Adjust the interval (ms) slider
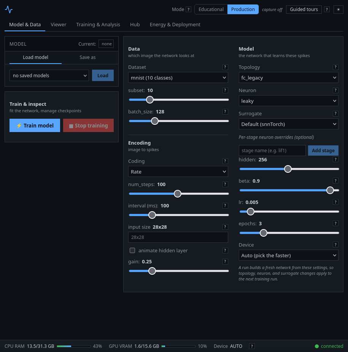Screen dimensions: 348x352 point(179,215)
